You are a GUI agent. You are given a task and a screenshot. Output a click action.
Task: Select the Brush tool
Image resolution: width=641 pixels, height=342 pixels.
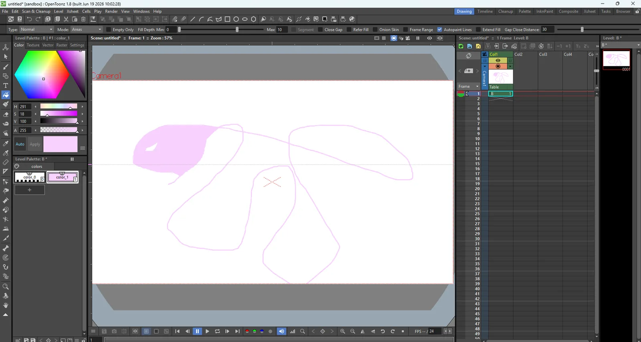[x=6, y=66]
